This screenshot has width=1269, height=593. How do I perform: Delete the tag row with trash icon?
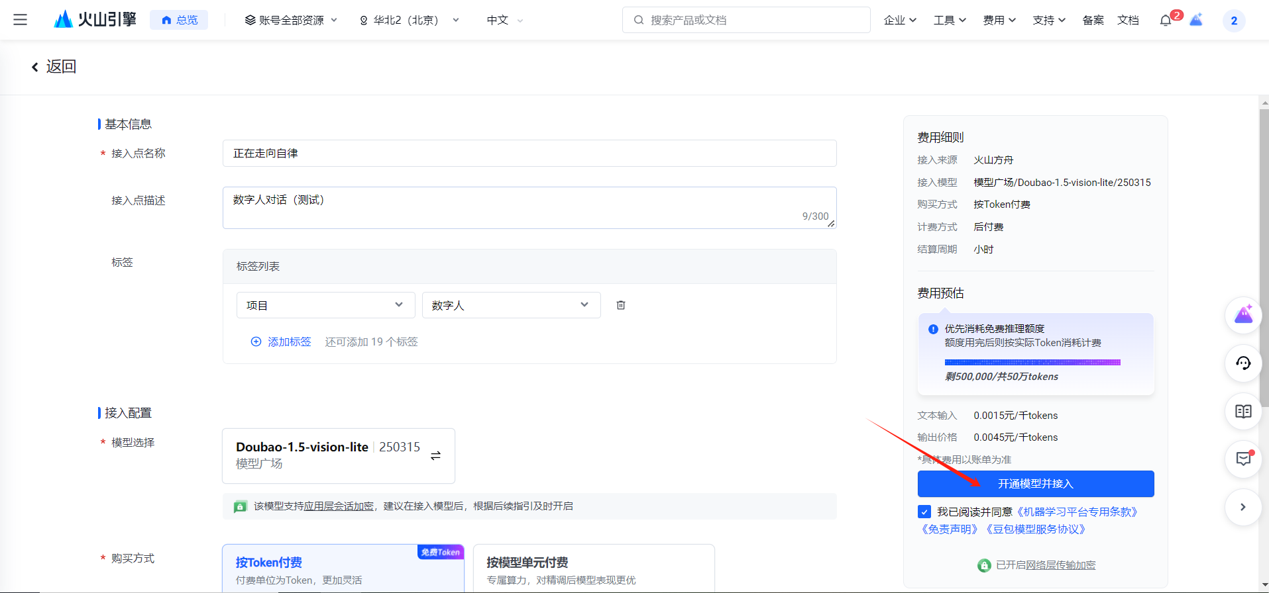[x=621, y=305]
